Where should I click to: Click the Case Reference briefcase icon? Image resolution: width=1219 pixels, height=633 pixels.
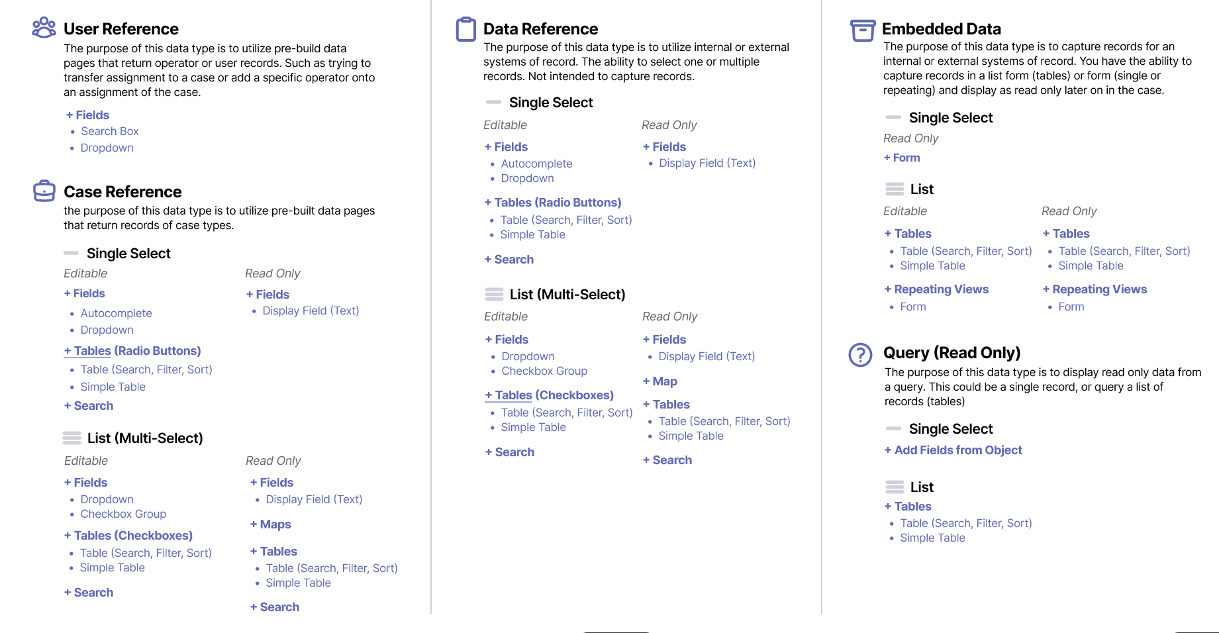click(x=44, y=191)
